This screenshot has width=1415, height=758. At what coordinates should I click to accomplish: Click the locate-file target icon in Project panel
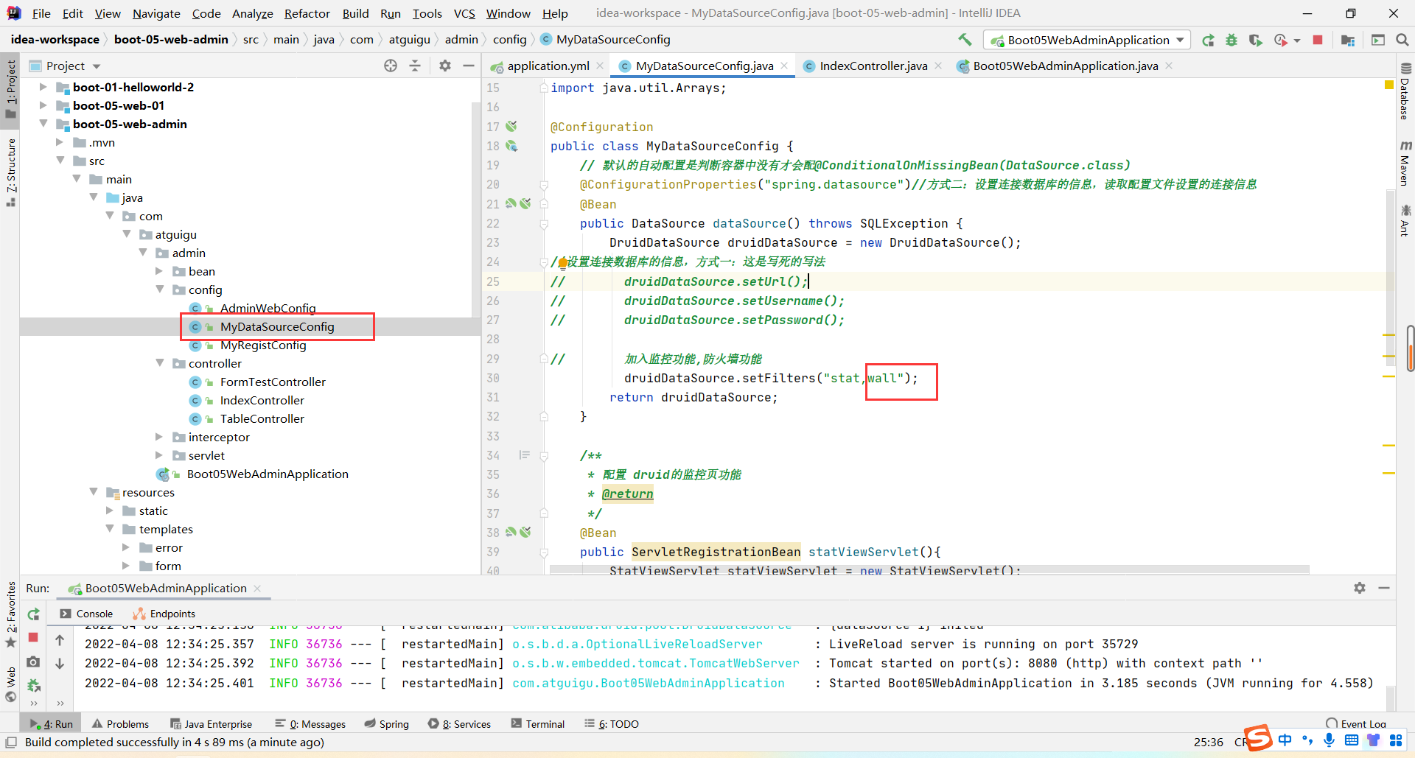[391, 66]
